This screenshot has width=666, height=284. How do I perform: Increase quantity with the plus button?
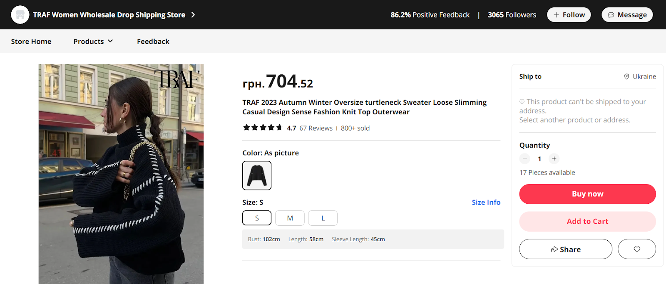pos(554,158)
